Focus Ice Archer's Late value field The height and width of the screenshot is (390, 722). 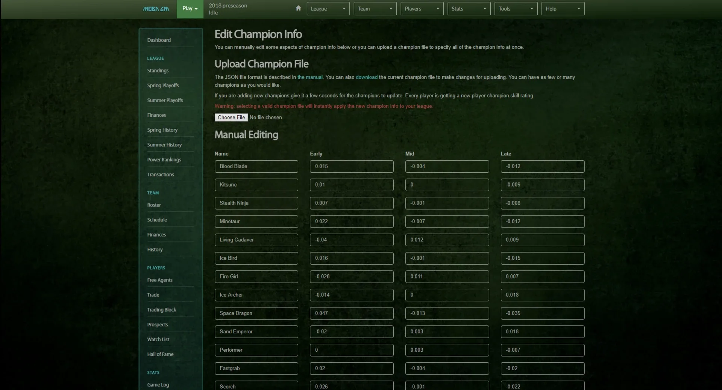click(542, 295)
